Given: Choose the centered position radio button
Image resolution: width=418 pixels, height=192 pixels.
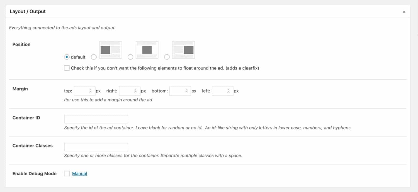Looking at the screenshot, I should click(130, 57).
